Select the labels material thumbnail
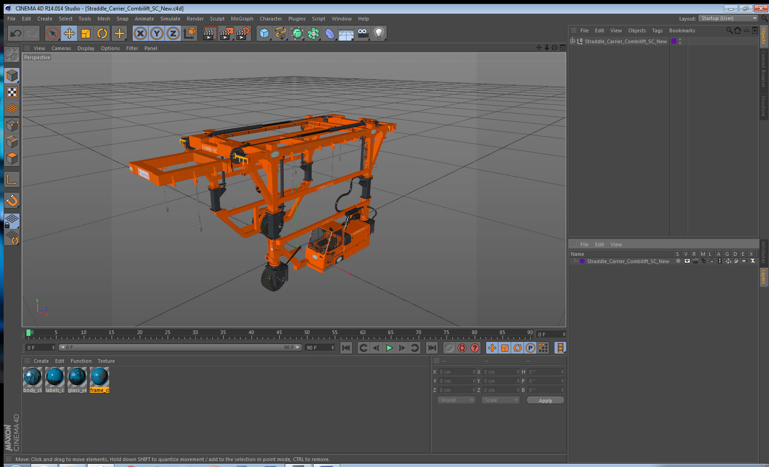This screenshot has width=769, height=467. (55, 380)
